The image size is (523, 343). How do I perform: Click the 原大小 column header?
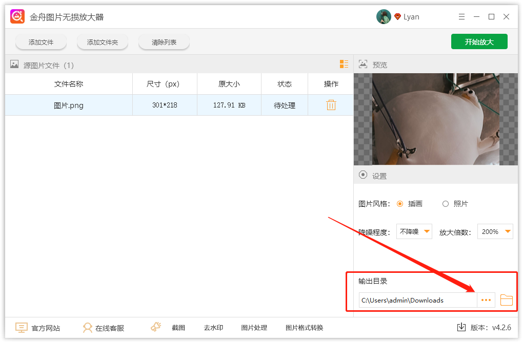[x=229, y=84]
